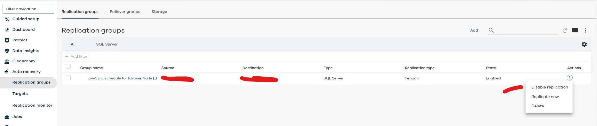
Task: Open the page-level more options menu
Action: (x=585, y=31)
